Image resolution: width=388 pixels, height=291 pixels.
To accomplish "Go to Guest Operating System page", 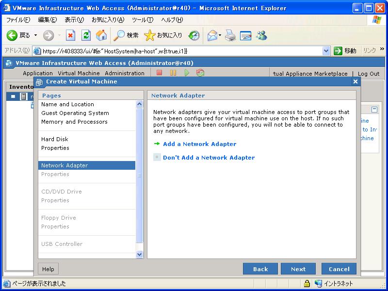I will point(75,113).
